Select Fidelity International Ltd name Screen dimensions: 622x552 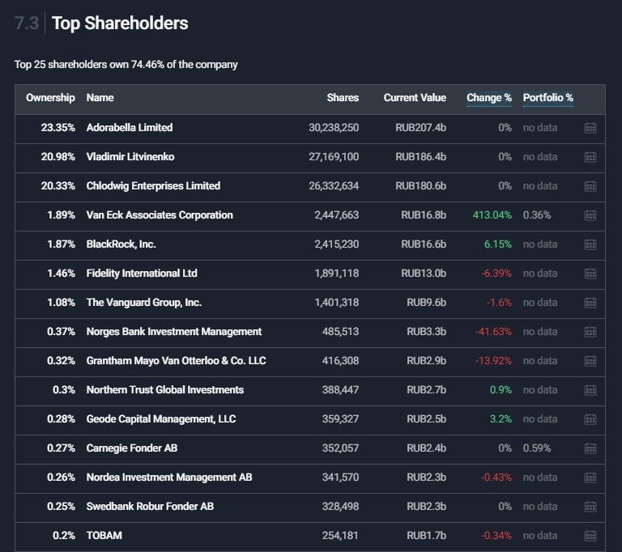coord(142,274)
